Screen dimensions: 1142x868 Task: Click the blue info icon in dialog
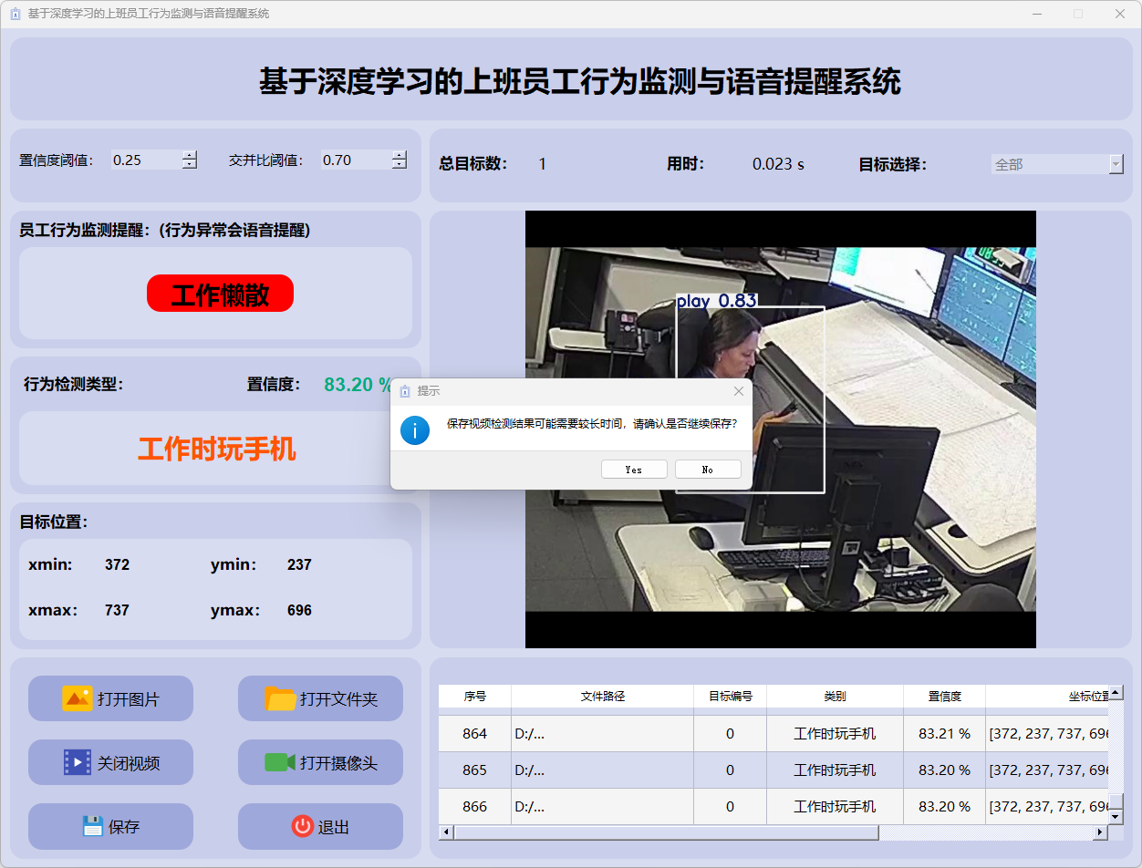pos(415,429)
